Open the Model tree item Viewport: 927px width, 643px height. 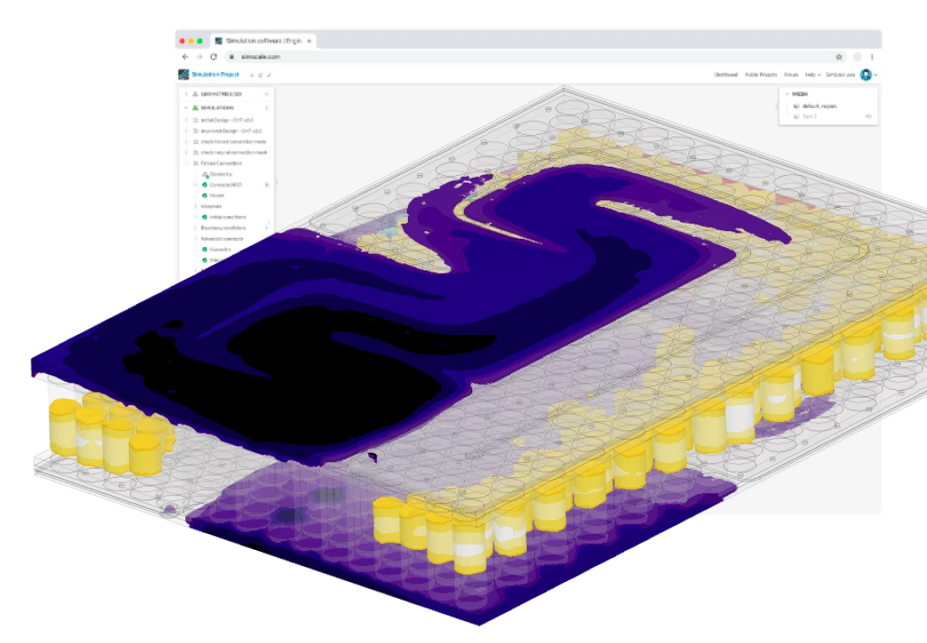pos(216,195)
